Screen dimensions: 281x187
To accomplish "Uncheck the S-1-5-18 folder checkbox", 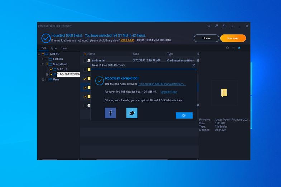I will [x=51, y=69].
